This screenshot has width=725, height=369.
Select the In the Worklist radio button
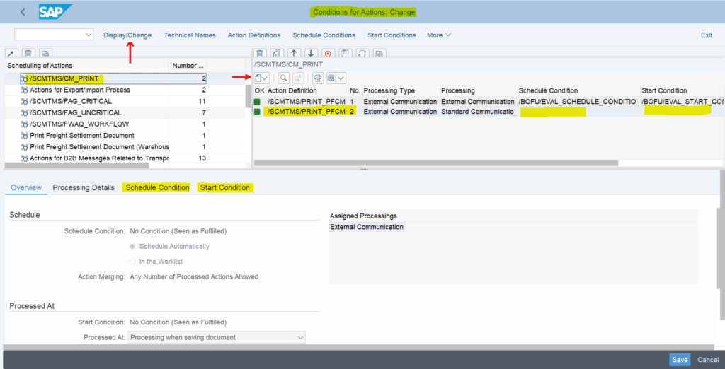(132, 262)
